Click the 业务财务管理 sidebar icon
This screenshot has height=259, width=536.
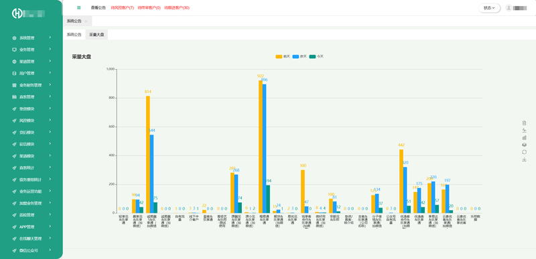(14, 85)
